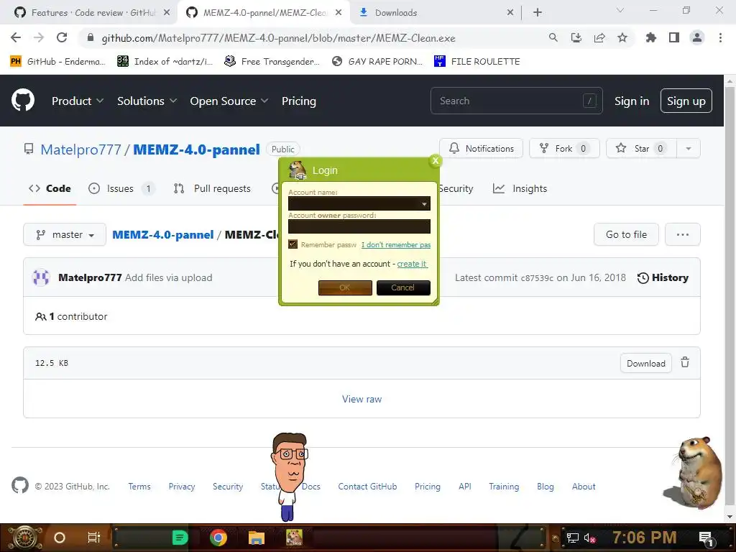
Task: Switch to the Code tab
Action: 50,189
